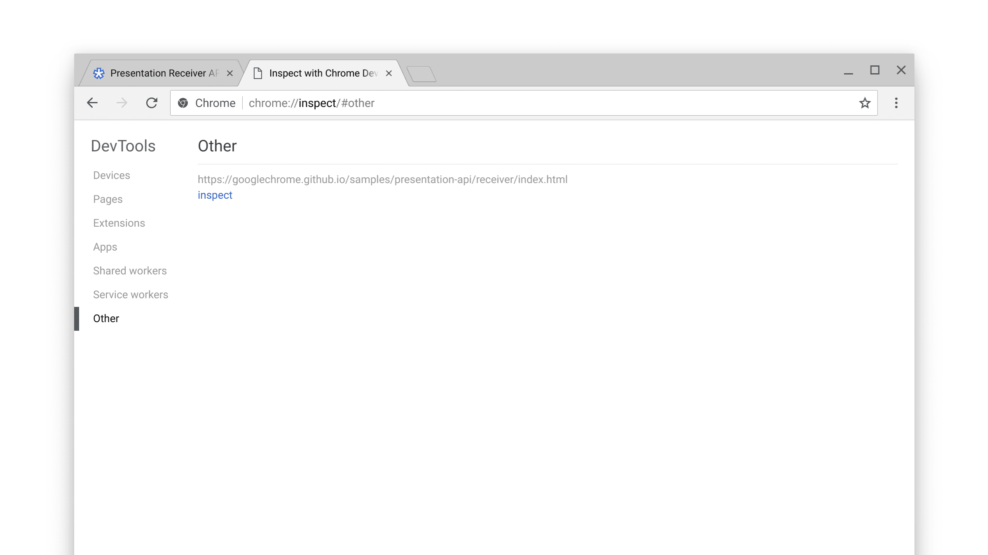Click inspect link for receiver page
This screenshot has height=555, width=988.
pos(215,195)
